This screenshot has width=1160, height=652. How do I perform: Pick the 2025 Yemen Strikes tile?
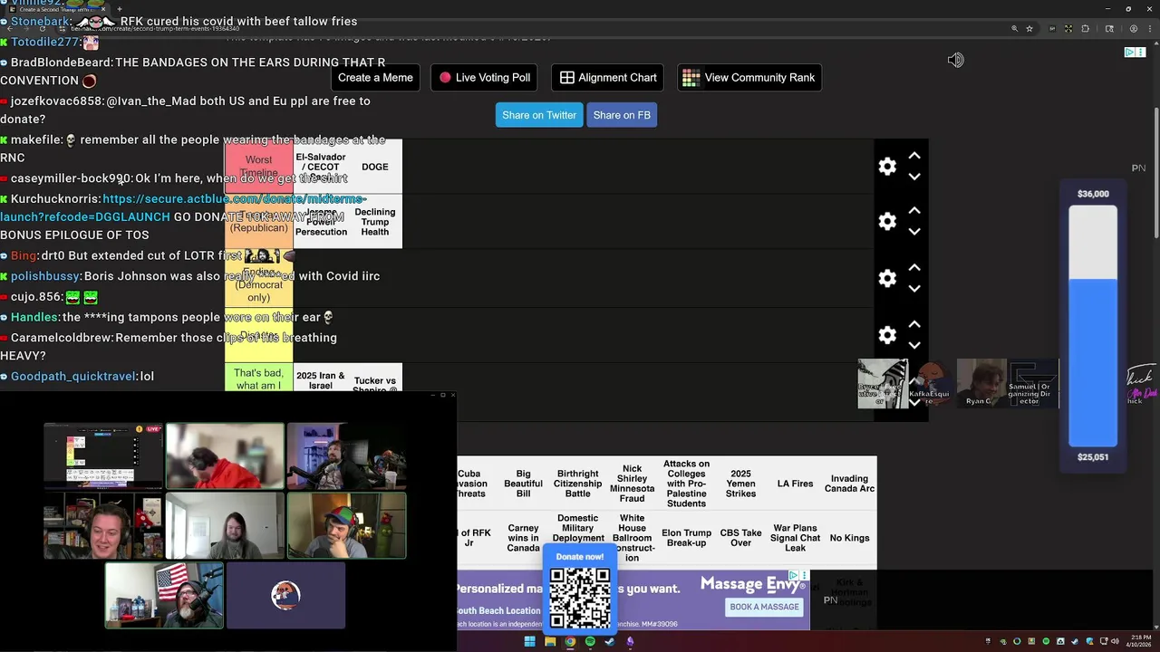(740, 484)
